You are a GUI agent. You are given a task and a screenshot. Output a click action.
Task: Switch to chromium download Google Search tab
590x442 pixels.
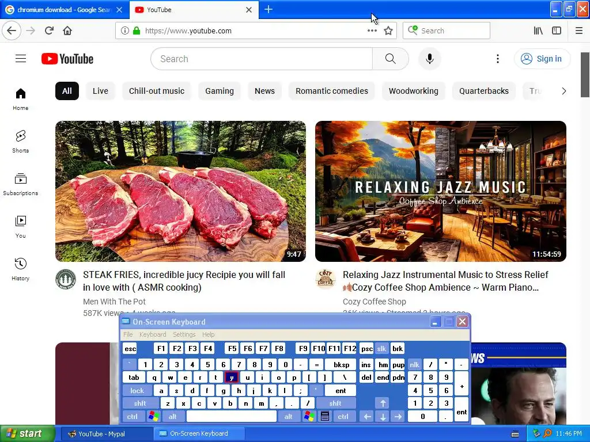click(x=64, y=10)
